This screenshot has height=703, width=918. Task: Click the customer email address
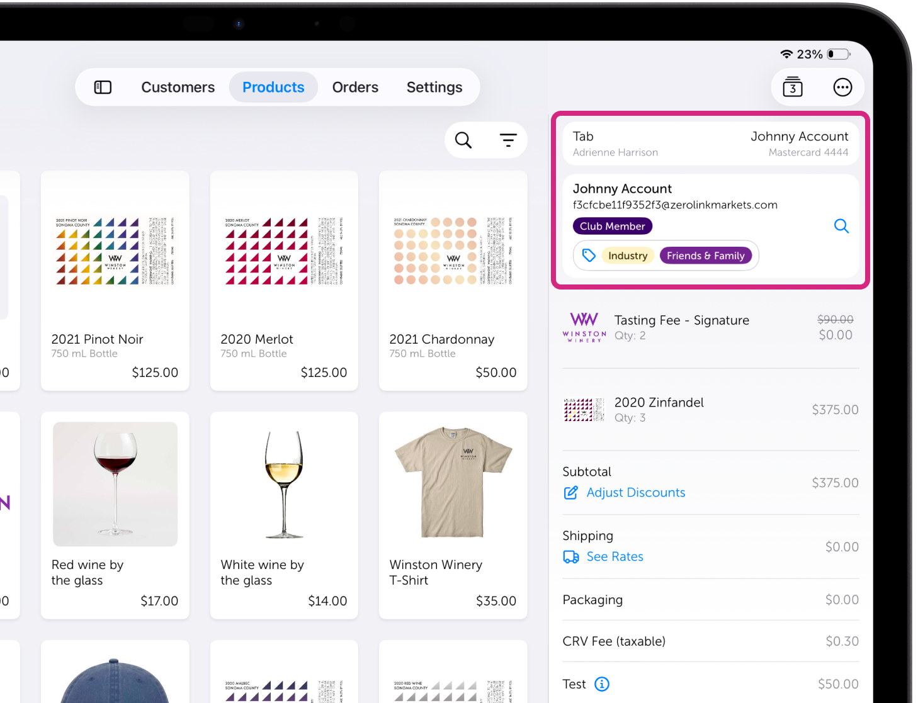[675, 205]
